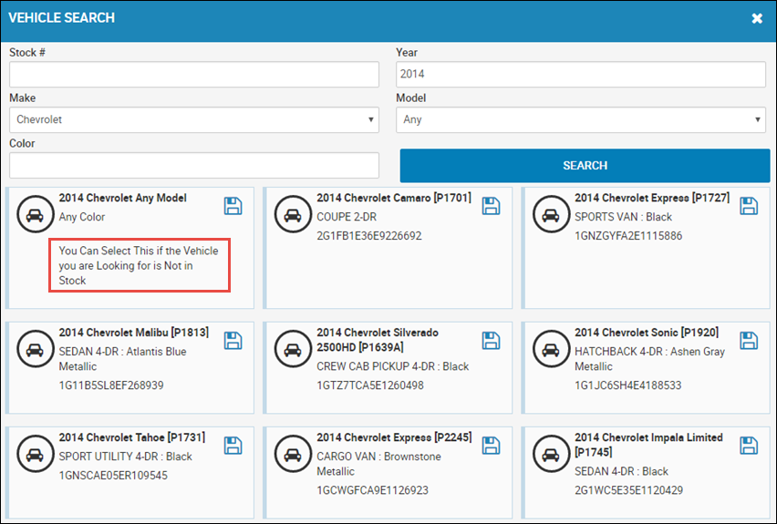Open the Model dropdown showing Any
This screenshot has width=777, height=524.
581,120
